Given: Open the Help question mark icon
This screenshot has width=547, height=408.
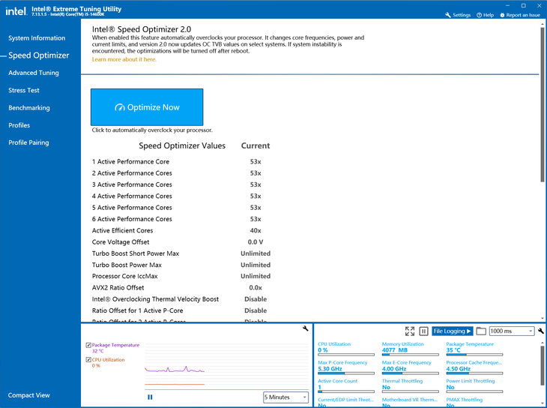Looking at the screenshot, I should [x=480, y=15].
